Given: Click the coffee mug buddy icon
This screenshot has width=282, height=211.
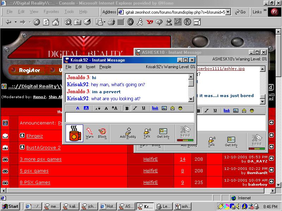Looking at the screenshot, I should coord(74,133).
